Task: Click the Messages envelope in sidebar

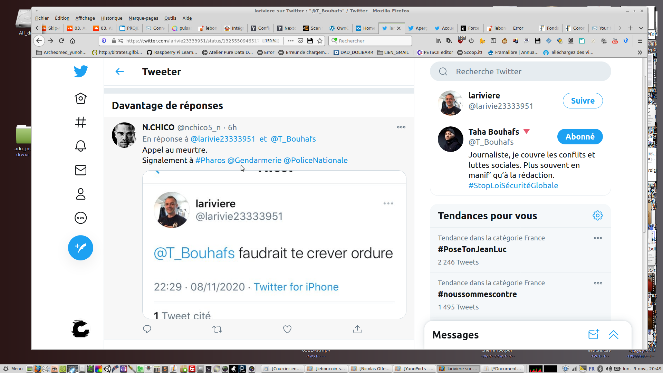Action: [80, 170]
